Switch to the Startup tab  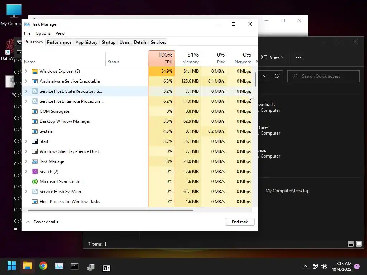[x=108, y=42]
